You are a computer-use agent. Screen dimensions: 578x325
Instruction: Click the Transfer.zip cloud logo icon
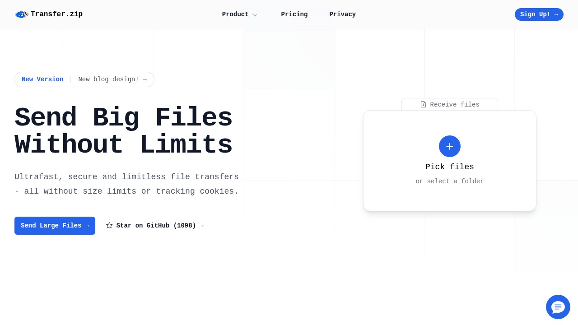click(x=21, y=14)
